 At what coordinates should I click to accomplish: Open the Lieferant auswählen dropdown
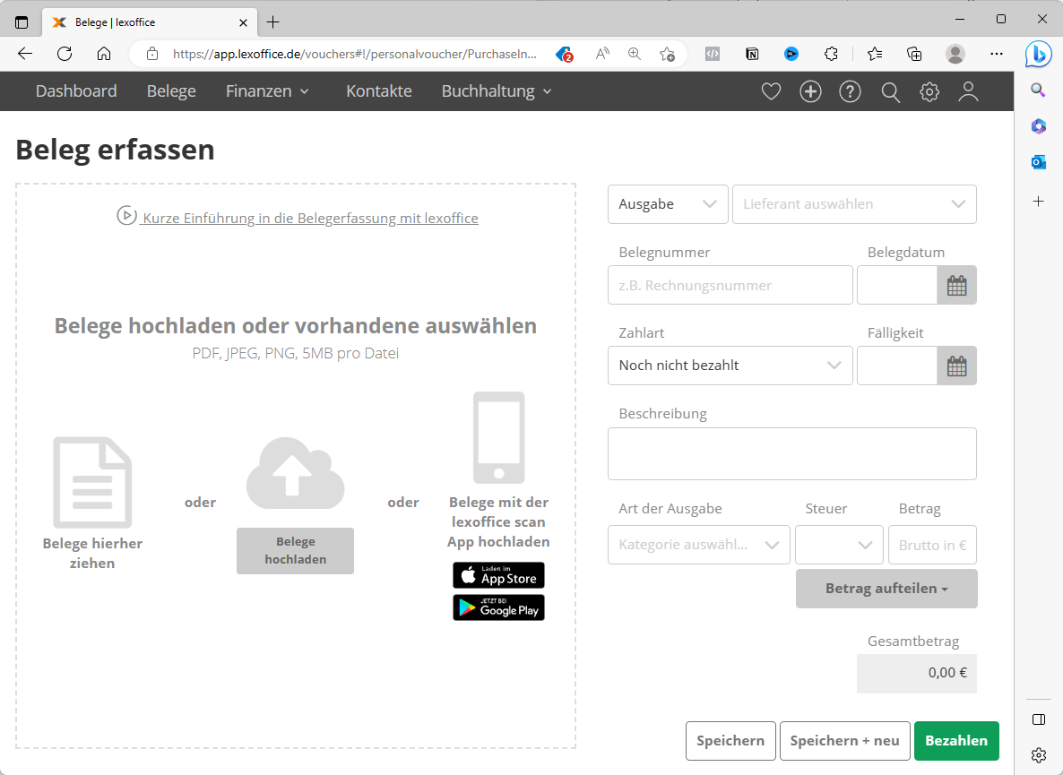click(853, 204)
